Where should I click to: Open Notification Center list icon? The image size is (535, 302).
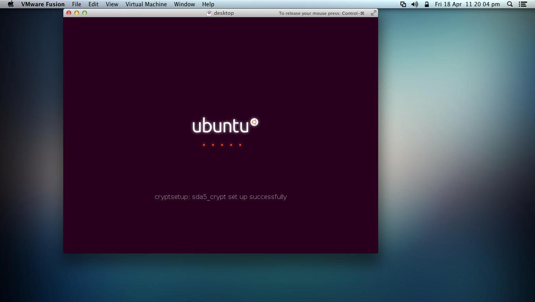[522, 4]
